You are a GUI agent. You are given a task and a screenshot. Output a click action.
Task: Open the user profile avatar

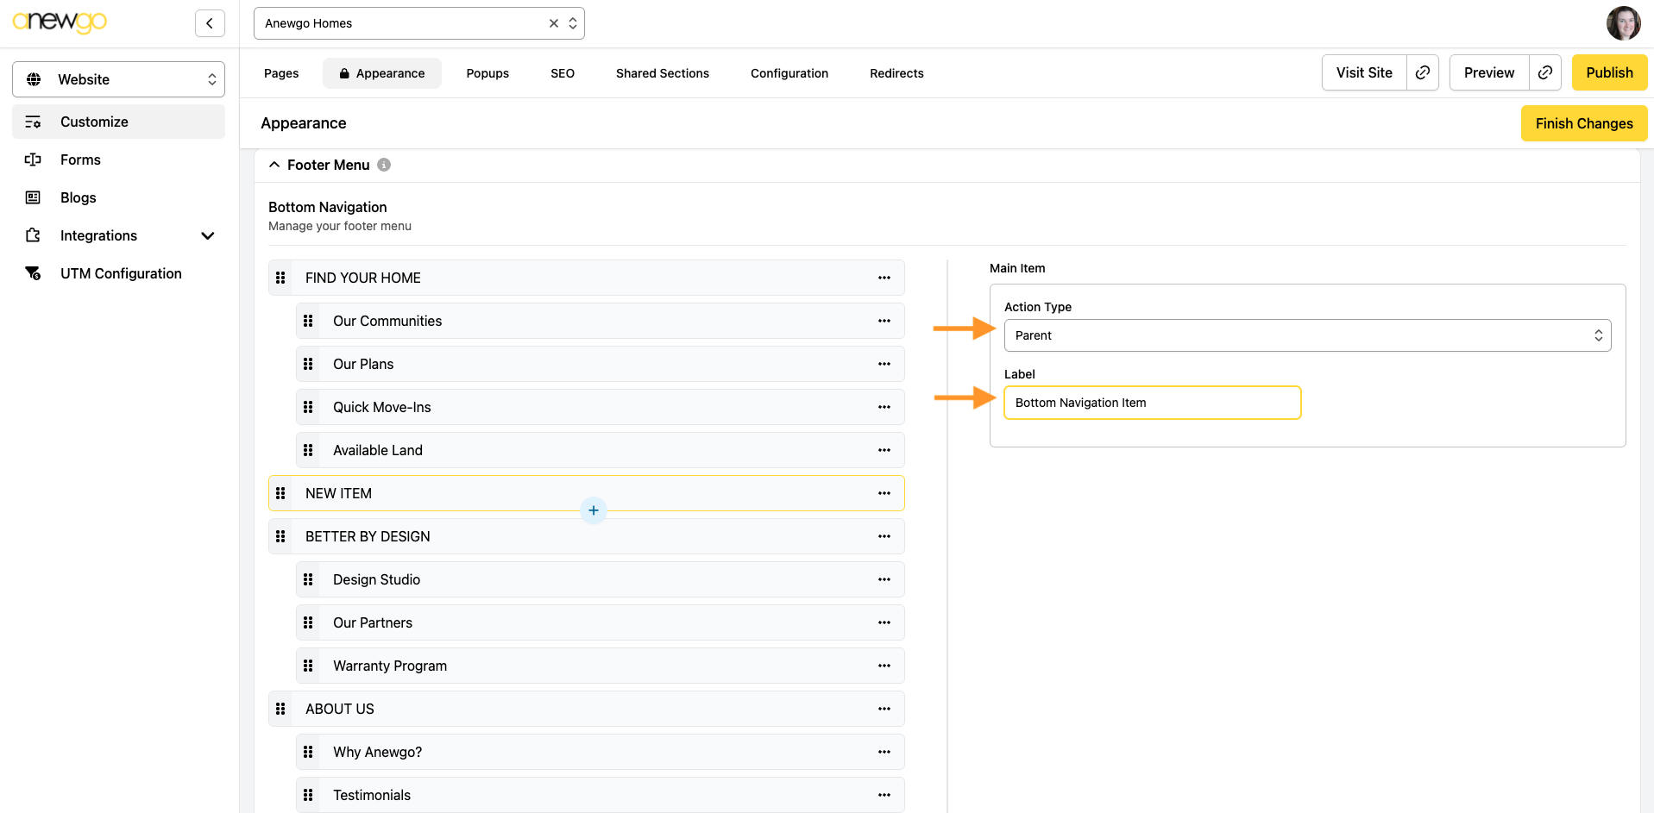[1623, 23]
